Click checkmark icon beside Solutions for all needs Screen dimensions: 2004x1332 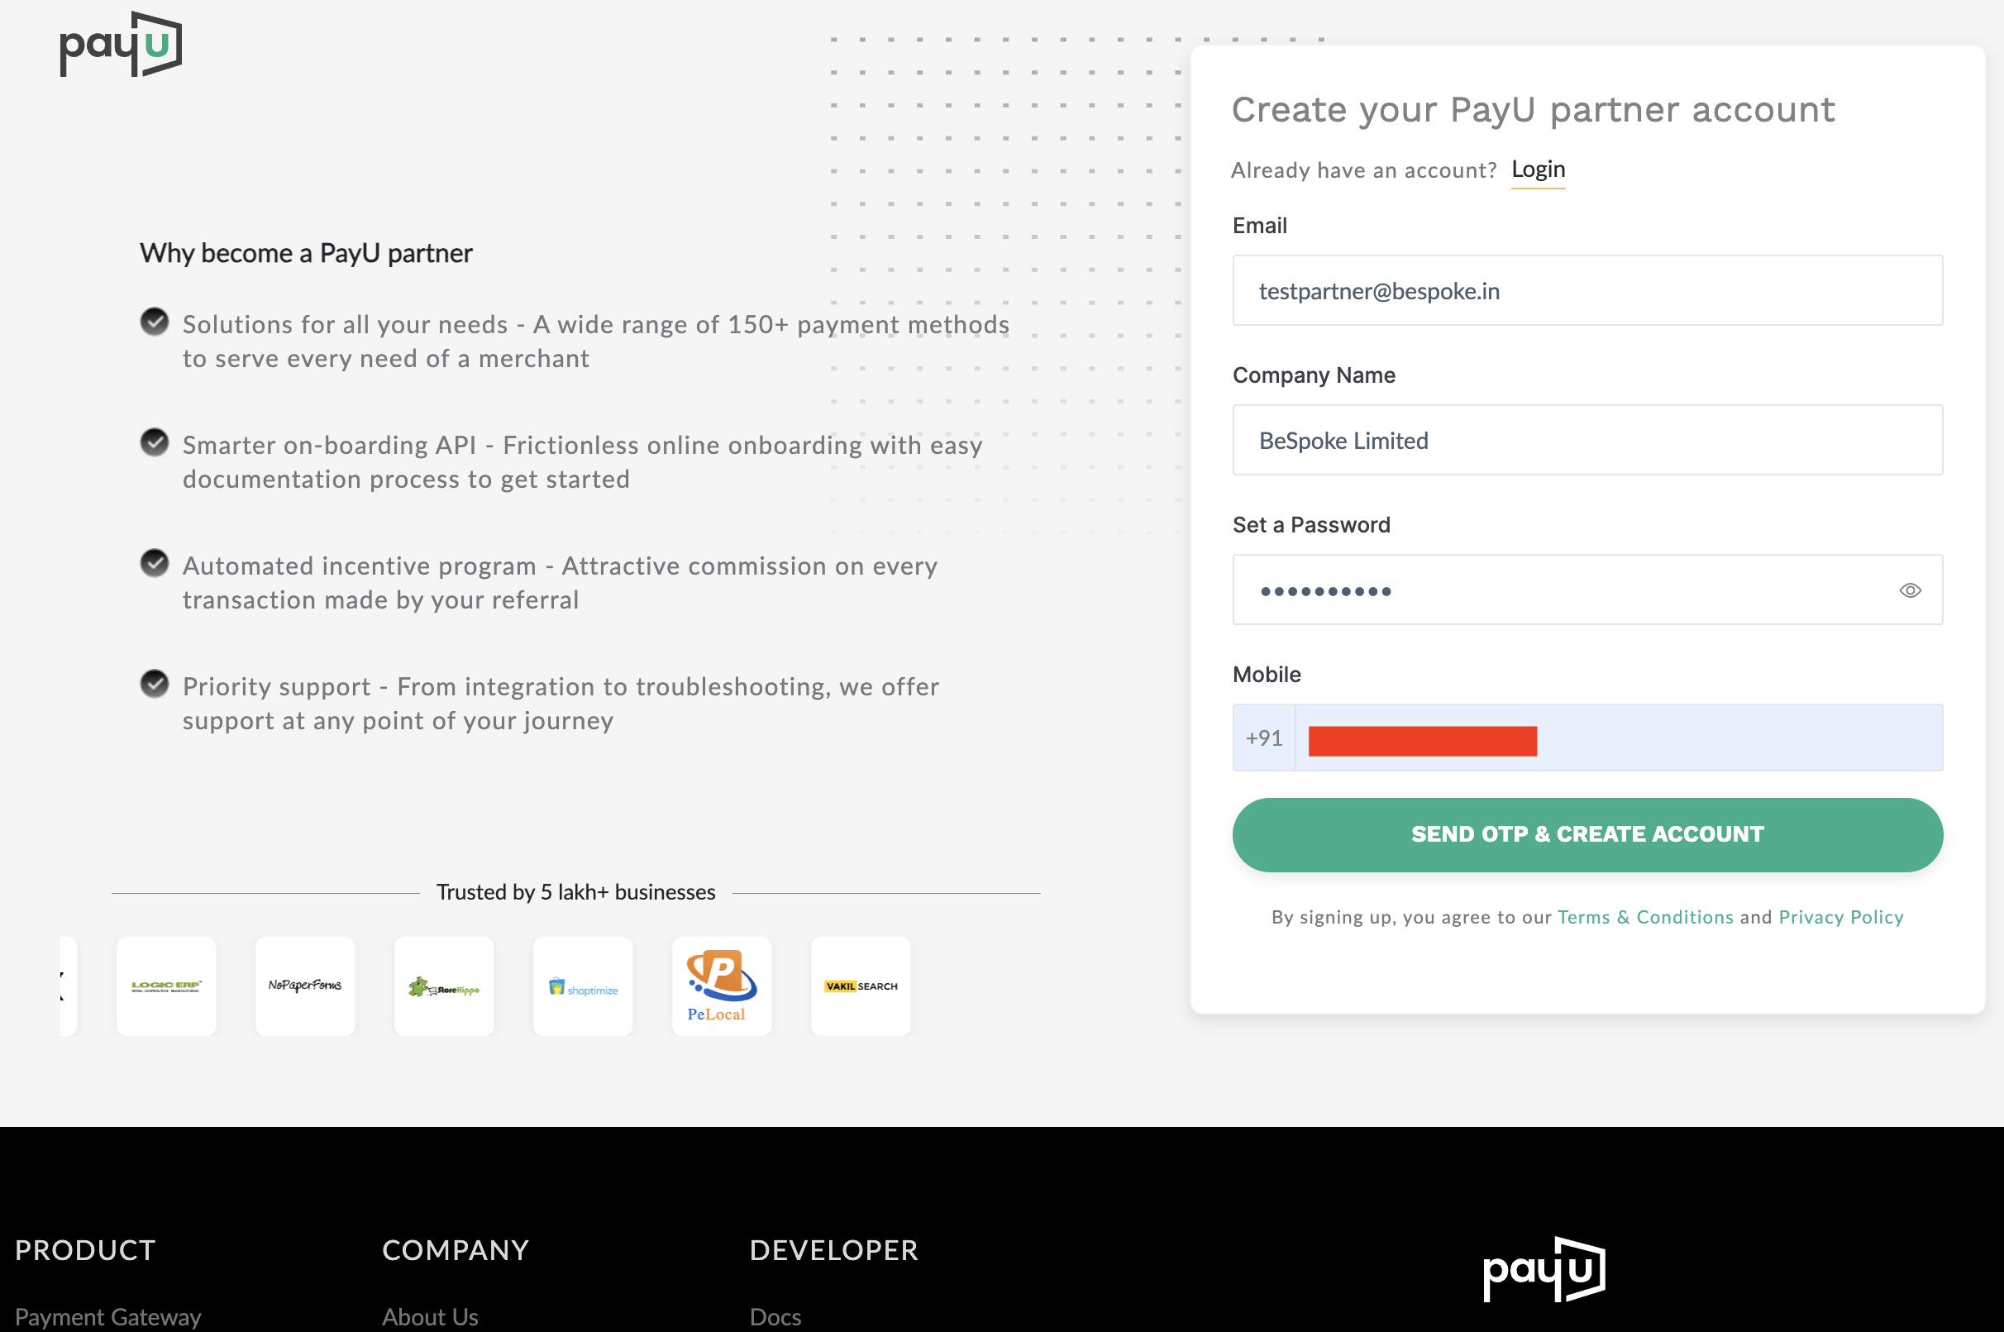[155, 322]
